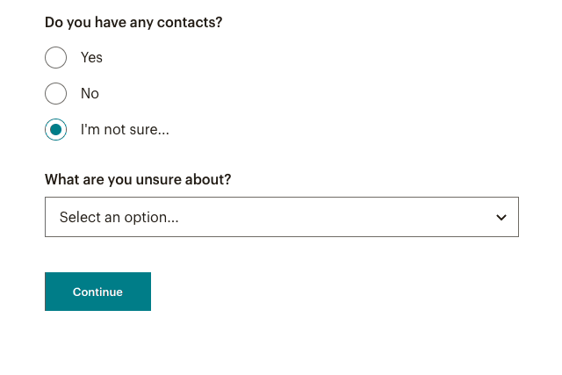Click the selected "I'm not sure..." radio button
Image resolution: width=562 pixels, height=375 pixels.
pyautogui.click(x=55, y=130)
